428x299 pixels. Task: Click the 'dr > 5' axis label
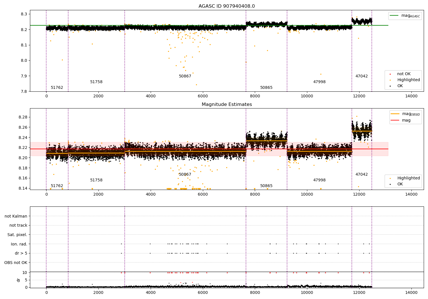coord(21,253)
